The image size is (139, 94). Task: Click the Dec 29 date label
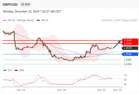pyautogui.click(x=117, y=90)
